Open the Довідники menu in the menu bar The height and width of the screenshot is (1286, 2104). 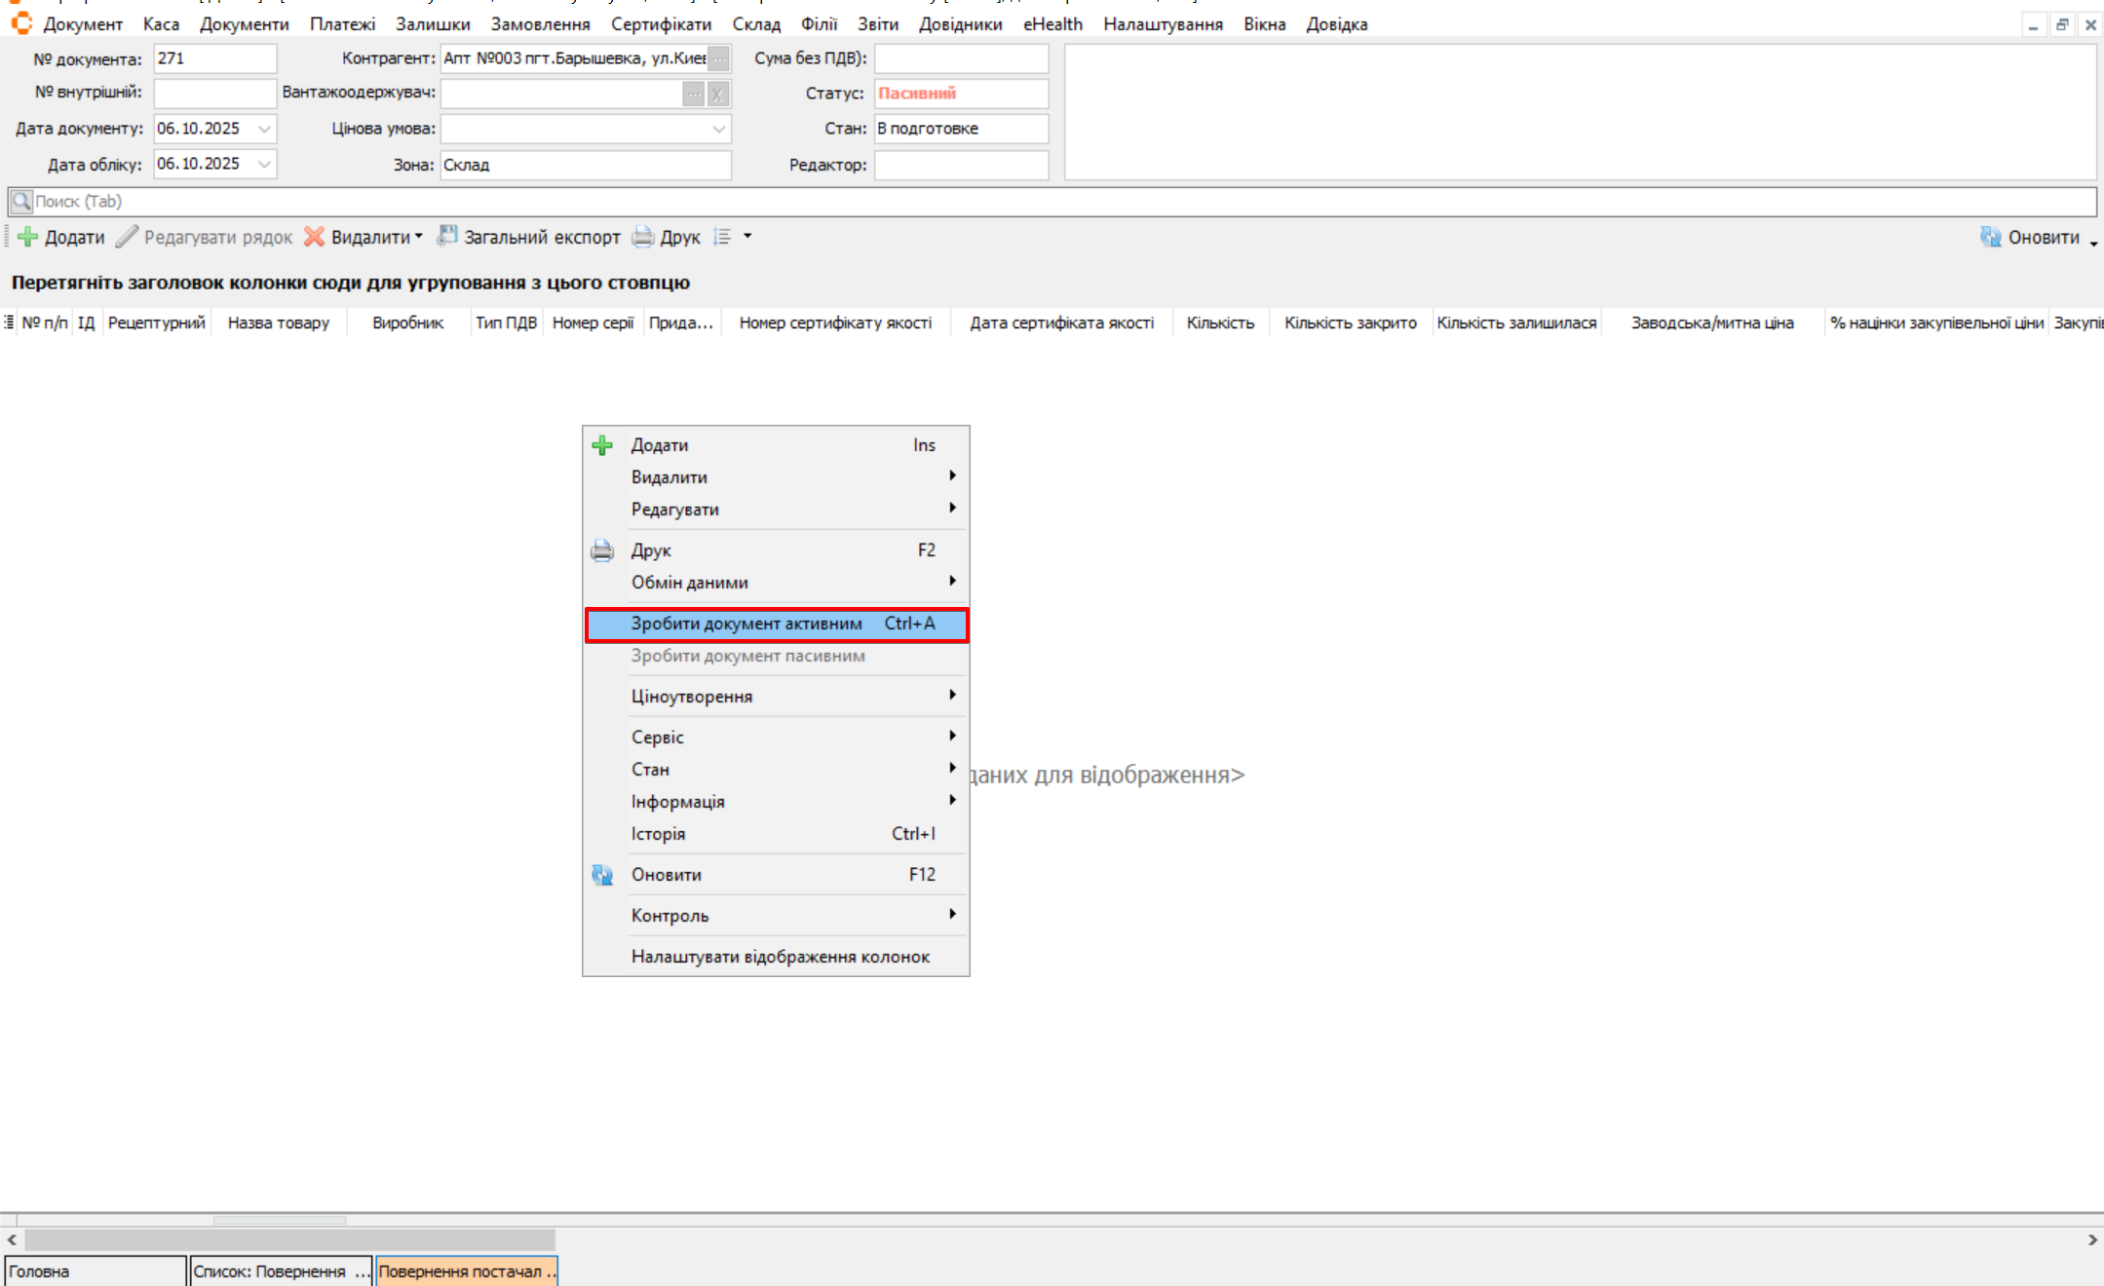click(959, 24)
